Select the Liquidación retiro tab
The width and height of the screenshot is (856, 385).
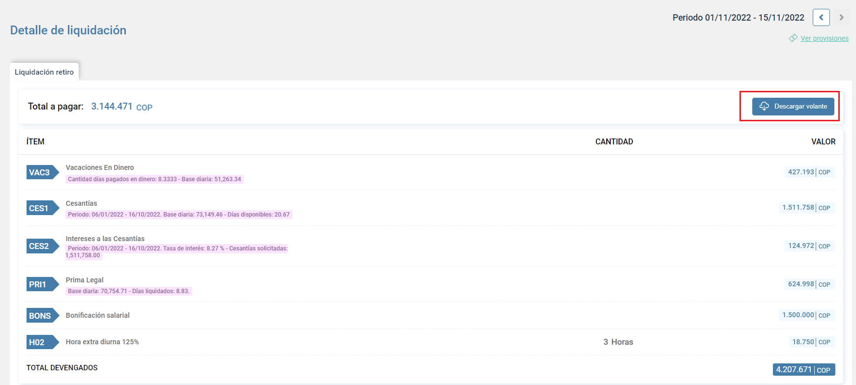(x=44, y=72)
